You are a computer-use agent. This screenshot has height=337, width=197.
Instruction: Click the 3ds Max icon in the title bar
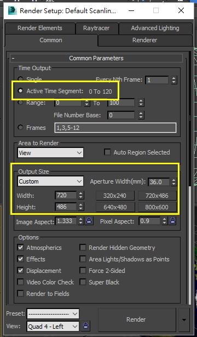(x=13, y=10)
